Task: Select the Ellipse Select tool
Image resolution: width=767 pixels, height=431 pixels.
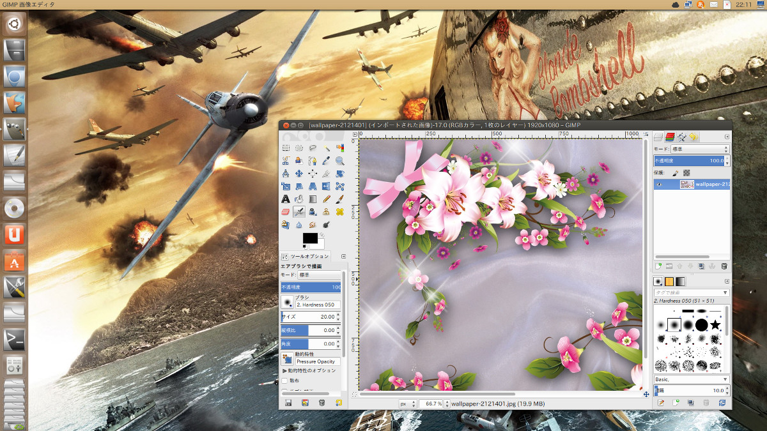Action: click(x=299, y=147)
